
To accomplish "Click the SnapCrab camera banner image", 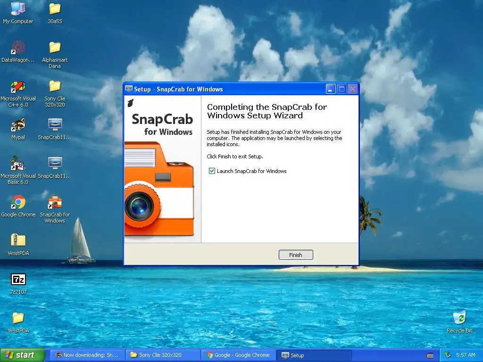I will click(163, 169).
